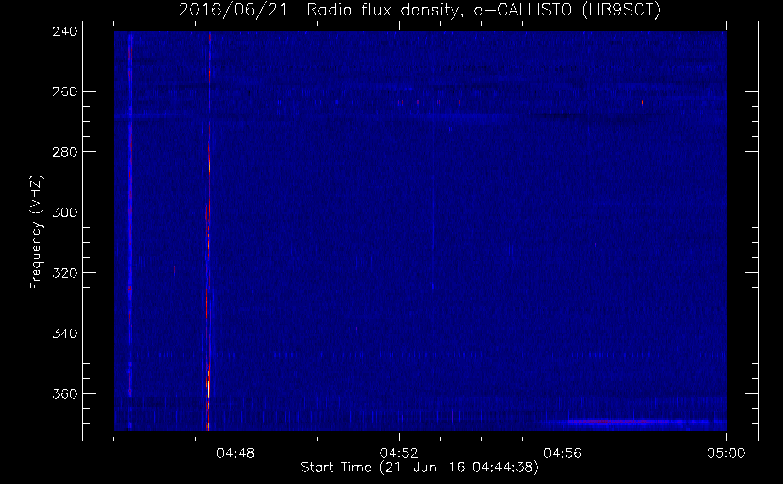Select the 'Start Time (21-Jun-16 04:44:38)' label
This screenshot has width=783, height=484.
pyautogui.click(x=420, y=468)
